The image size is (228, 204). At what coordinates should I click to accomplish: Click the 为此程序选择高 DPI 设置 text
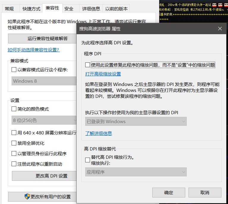pos(107,43)
